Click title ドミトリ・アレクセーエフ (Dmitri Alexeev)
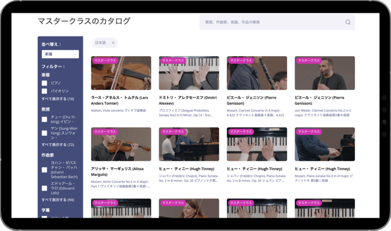The width and height of the screenshot is (391, 231). [188, 100]
